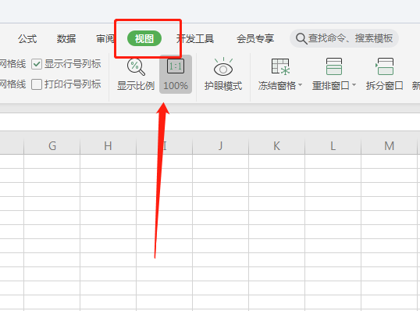Enable 打印行号列标 checkbox
420x311 pixels.
(x=37, y=84)
